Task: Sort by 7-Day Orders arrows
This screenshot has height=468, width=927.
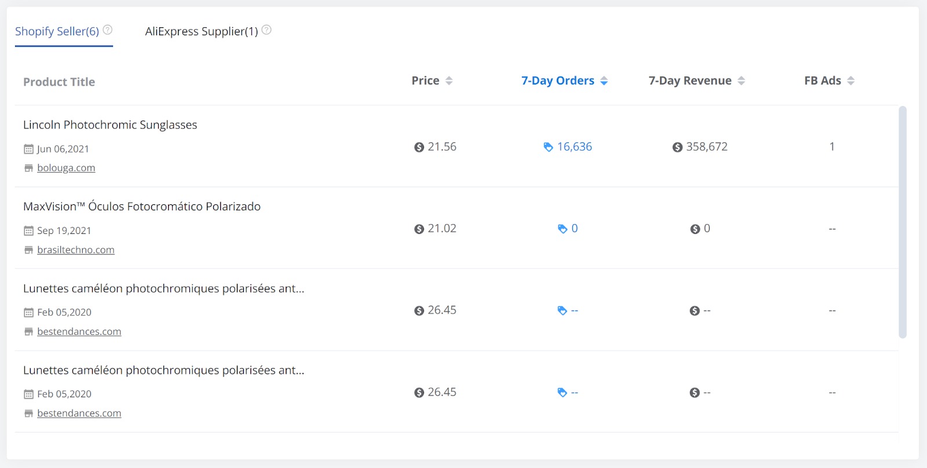Action: coord(604,81)
